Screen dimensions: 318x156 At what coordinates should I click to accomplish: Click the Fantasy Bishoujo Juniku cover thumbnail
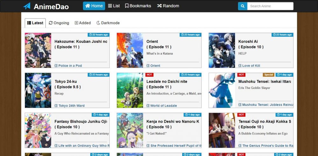[38, 130]
